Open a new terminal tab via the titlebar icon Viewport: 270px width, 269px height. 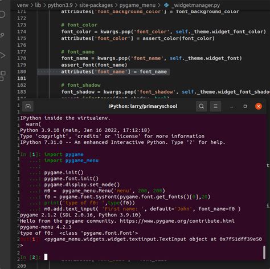(x=28, y=106)
